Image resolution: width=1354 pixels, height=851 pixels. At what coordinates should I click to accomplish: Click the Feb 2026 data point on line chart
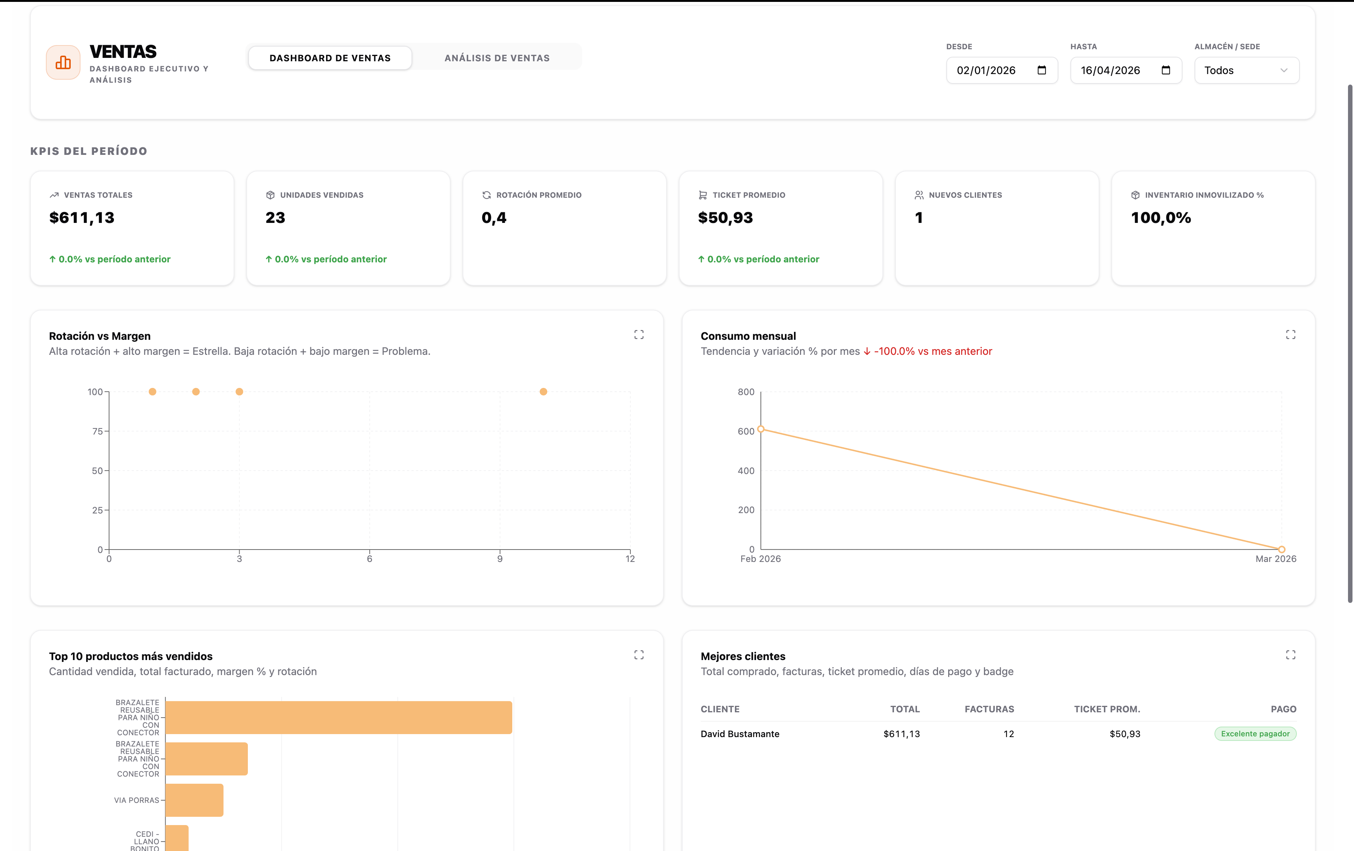click(761, 429)
